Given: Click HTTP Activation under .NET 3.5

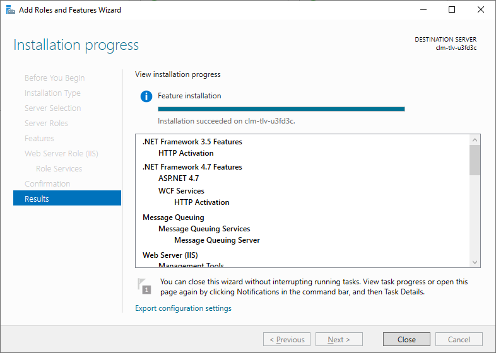Looking at the screenshot, I should point(186,153).
